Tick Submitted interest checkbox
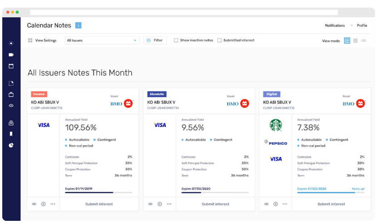The width and height of the screenshot is (377, 224). tap(219, 40)
